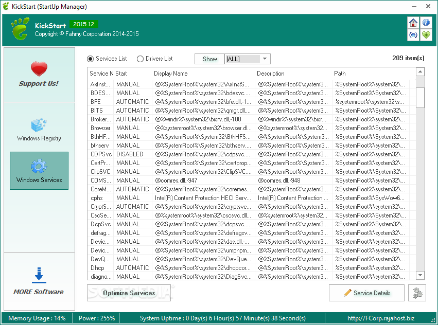Open the Windows Services section
Screen dimensions: 438x325
(x=39, y=171)
